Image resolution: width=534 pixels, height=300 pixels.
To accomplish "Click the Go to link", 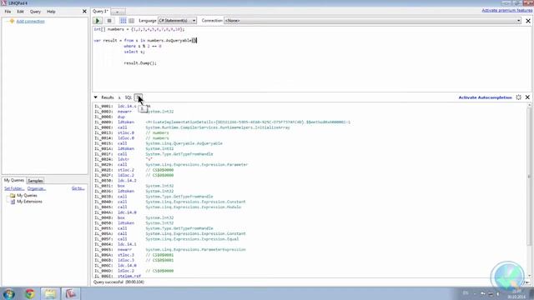I will pos(78,188).
